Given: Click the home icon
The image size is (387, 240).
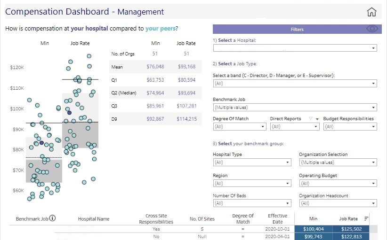Looking at the screenshot, I should coord(371,12).
